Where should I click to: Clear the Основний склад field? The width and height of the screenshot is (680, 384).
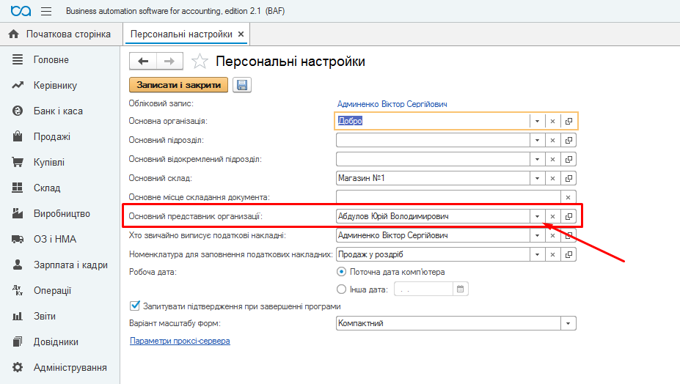click(552, 178)
